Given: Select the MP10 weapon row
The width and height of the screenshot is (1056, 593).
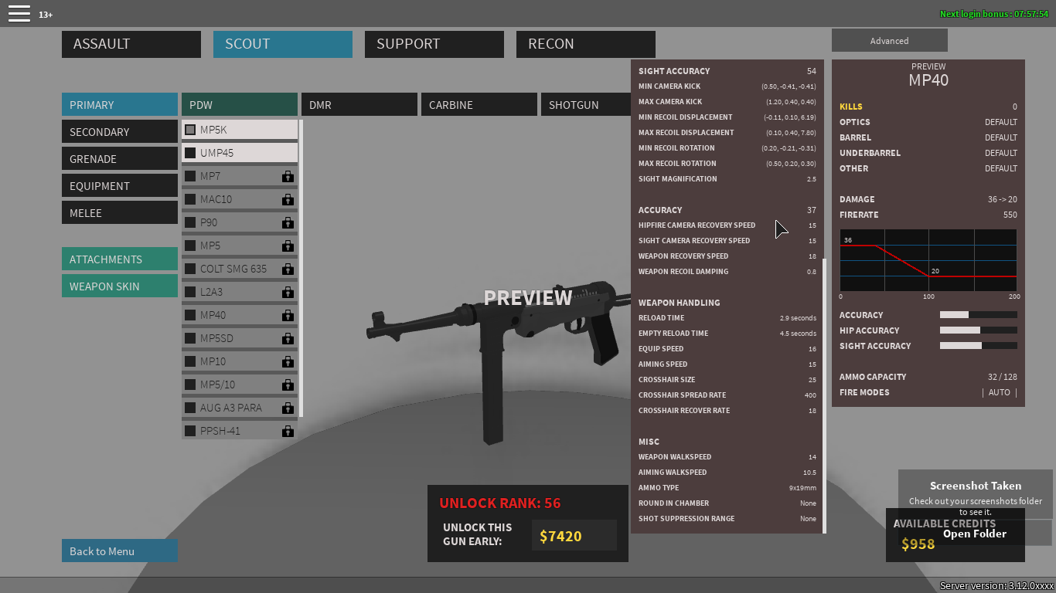Looking at the screenshot, I should [240, 361].
